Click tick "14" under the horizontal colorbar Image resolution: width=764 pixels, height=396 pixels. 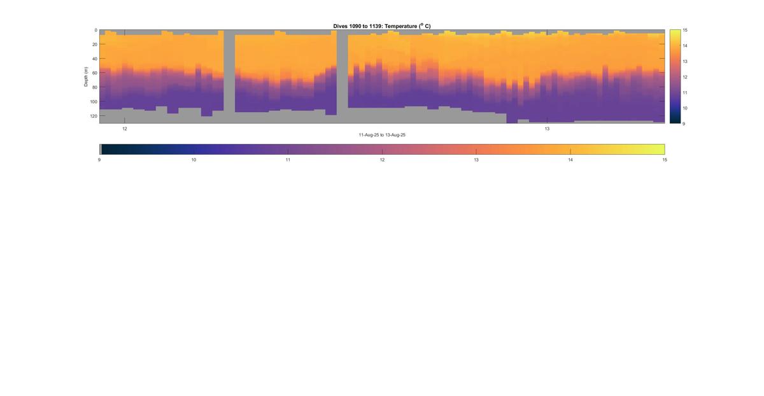[x=570, y=160]
